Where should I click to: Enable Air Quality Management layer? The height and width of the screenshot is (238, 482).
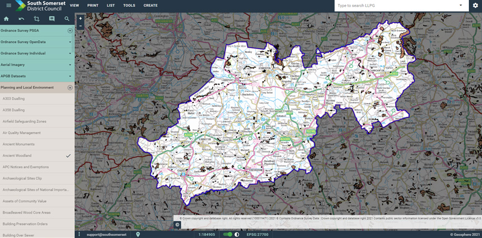(x=37, y=133)
